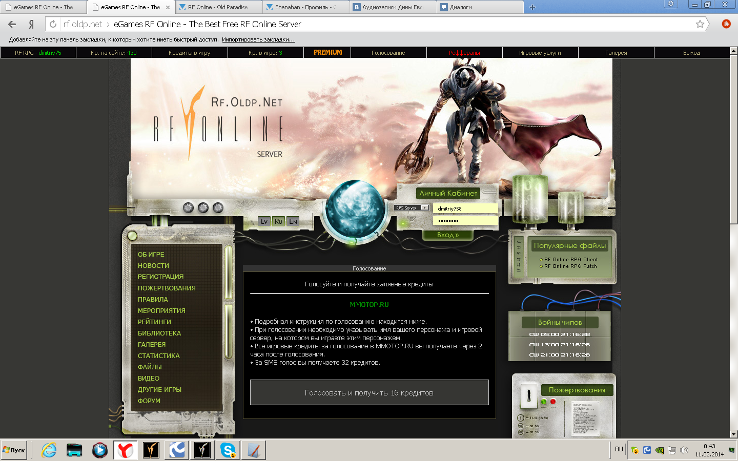This screenshot has width=738, height=461.
Task: Switch to RF Online - Old Paradise tab
Action: click(218, 7)
